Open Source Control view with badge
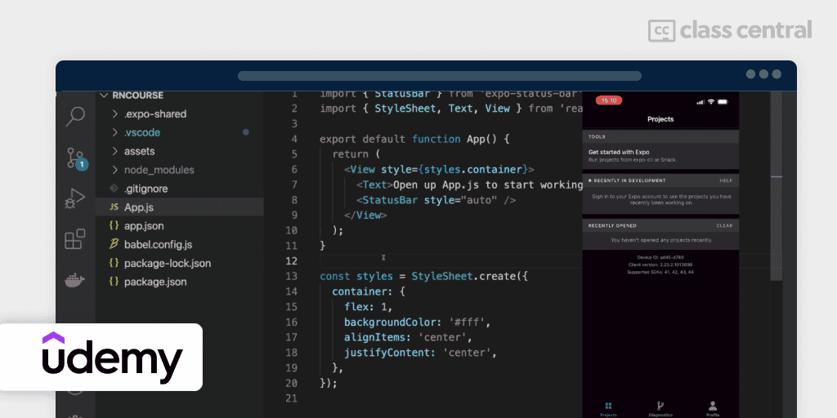This screenshot has width=837, height=418. click(76, 158)
